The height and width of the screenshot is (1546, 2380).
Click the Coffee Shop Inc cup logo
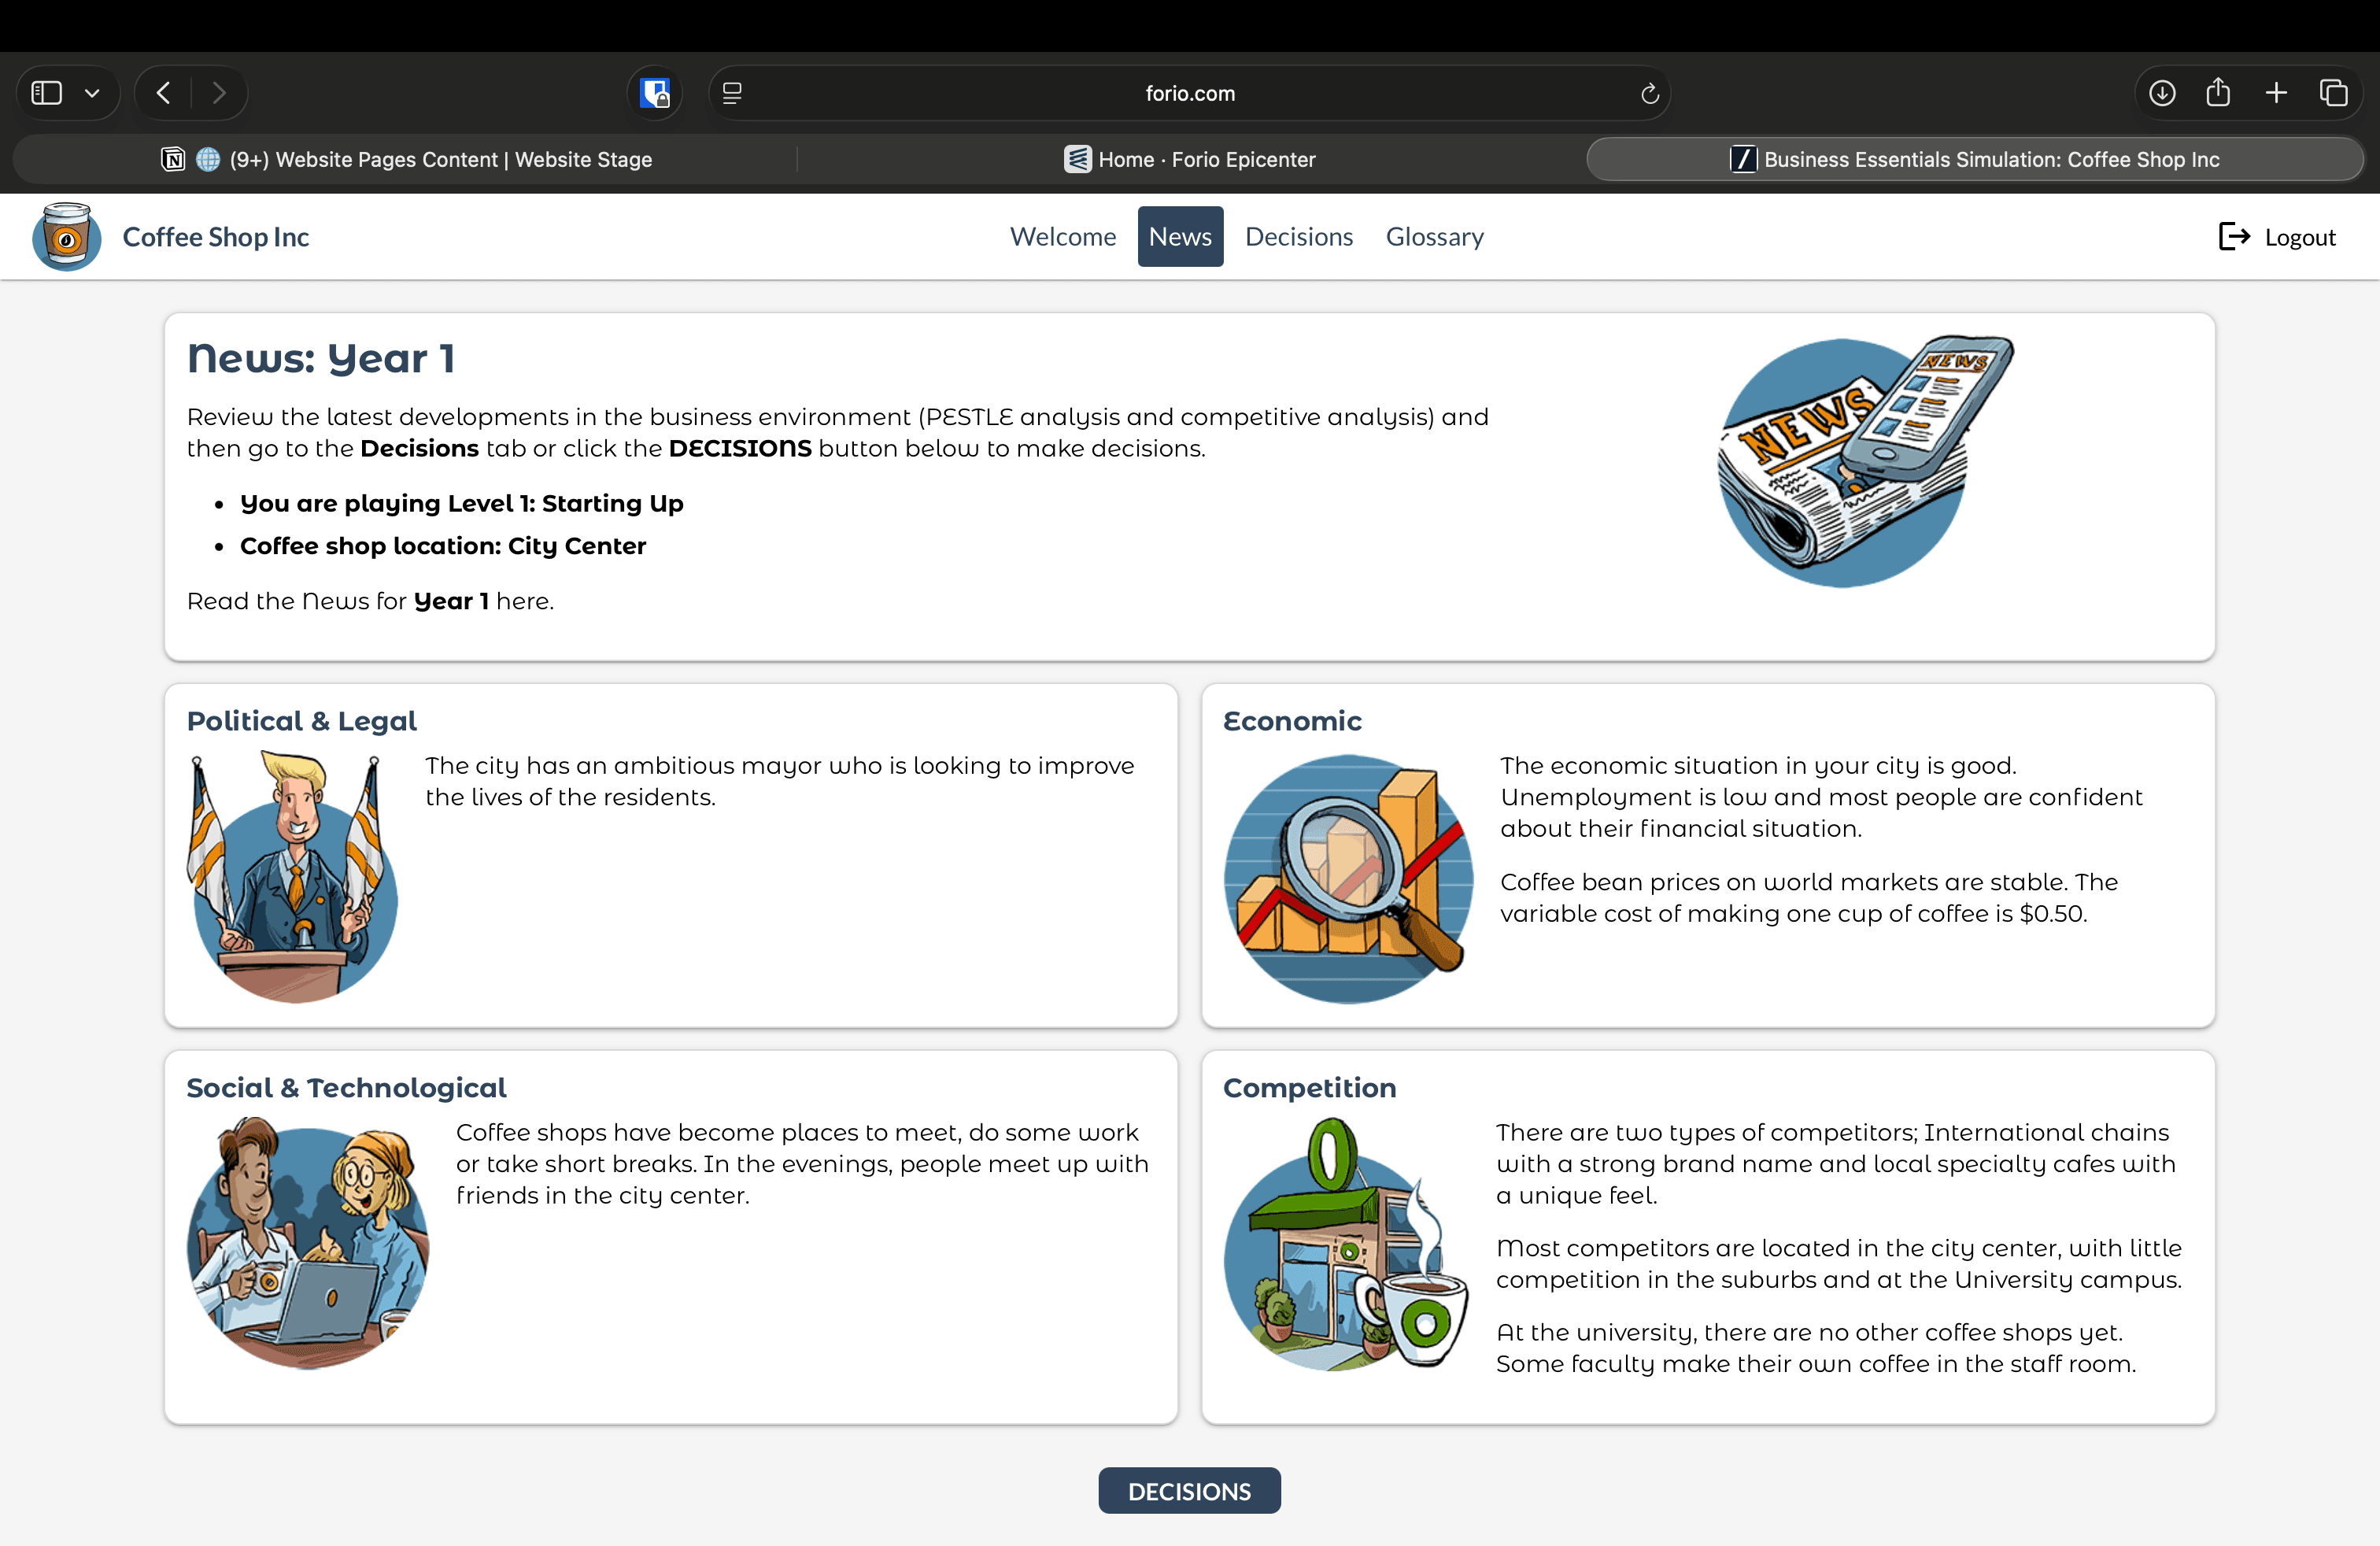(x=66, y=237)
